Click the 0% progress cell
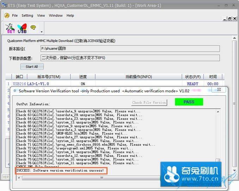This screenshot has height=191, width=239. pos(83,84)
